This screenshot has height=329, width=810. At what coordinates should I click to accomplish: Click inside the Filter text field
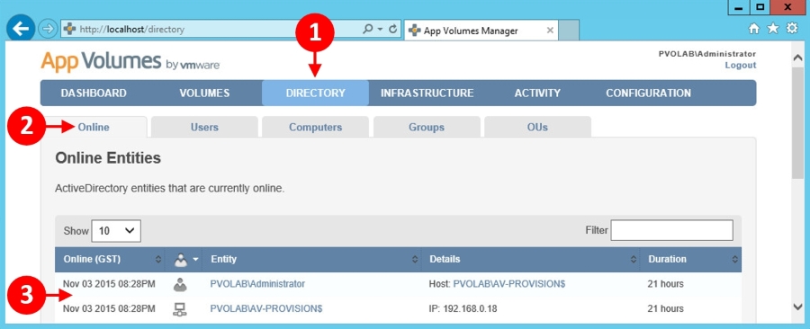[671, 230]
